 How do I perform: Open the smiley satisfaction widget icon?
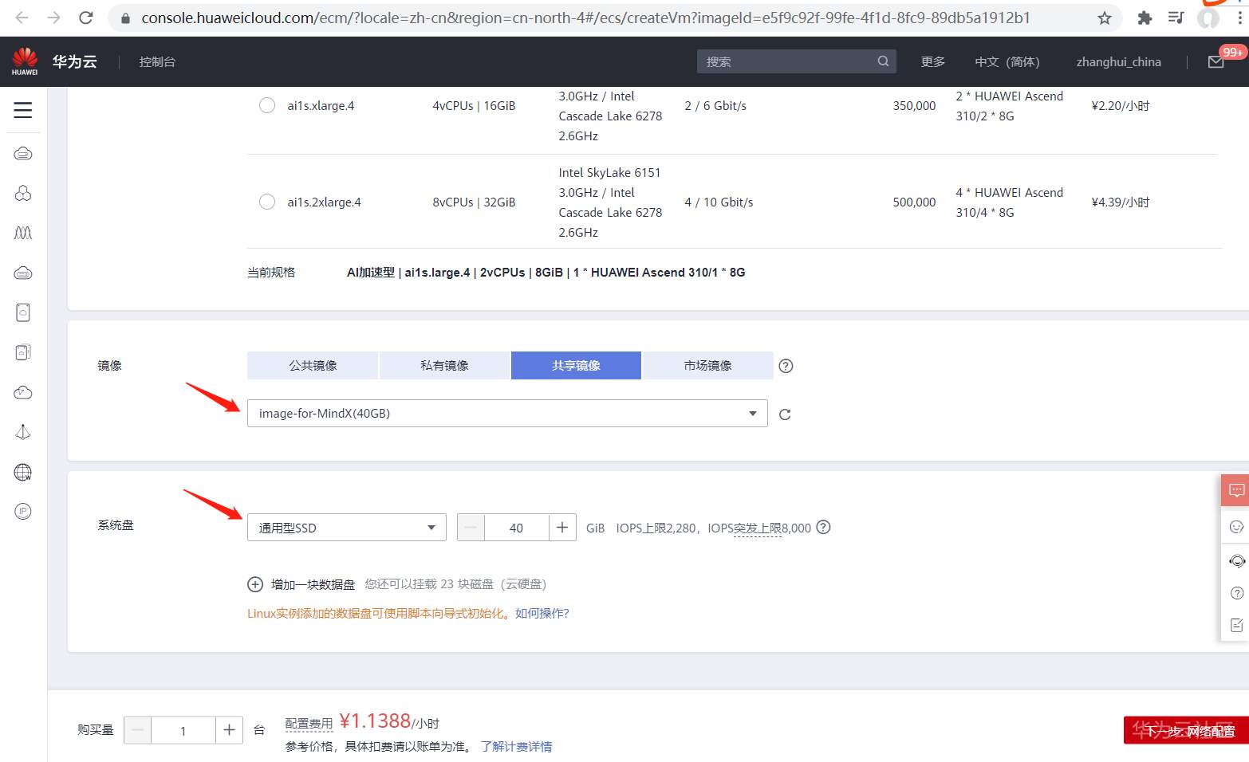pos(1237,527)
